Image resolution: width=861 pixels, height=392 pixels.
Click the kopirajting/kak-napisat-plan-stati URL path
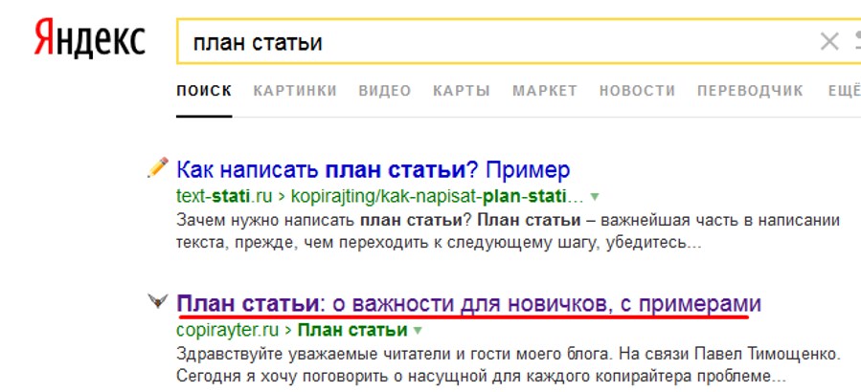click(437, 196)
